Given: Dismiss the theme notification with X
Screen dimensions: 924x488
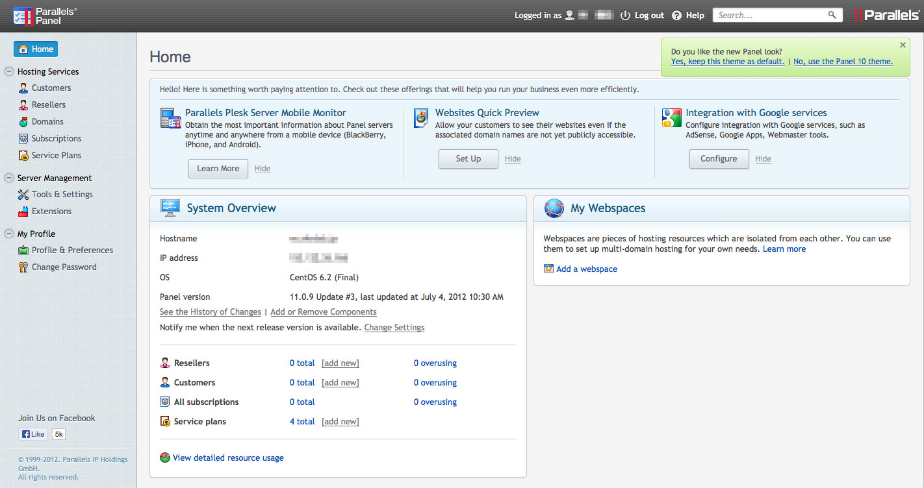Looking at the screenshot, I should [903, 45].
